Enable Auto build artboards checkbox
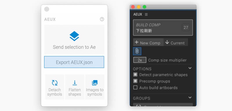This screenshot has width=232, height=111. pos(135,87)
